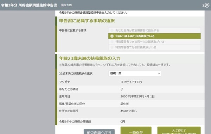
Task: Click the label 住所または居所
Action: coord(69,111)
